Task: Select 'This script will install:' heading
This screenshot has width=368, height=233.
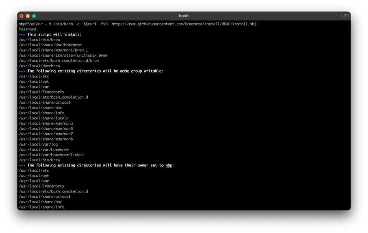Action: tap(54, 34)
